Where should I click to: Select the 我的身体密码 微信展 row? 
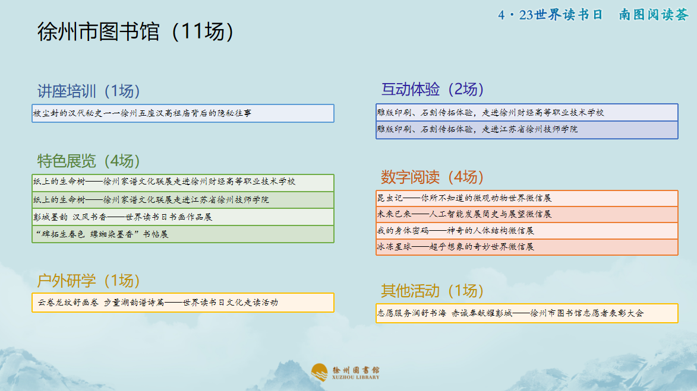point(526,231)
